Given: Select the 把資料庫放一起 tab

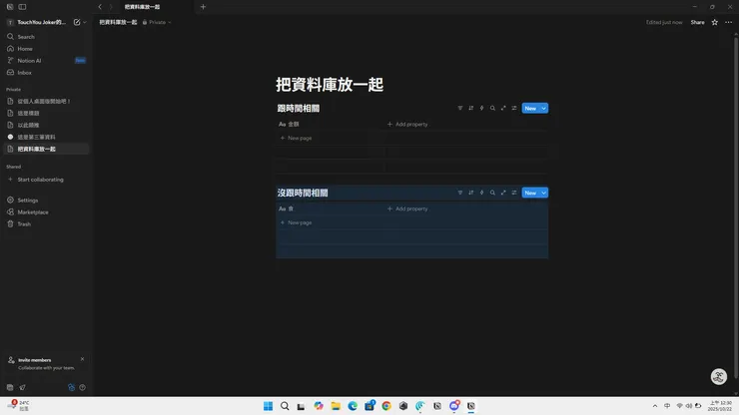Looking at the screenshot, I should tap(143, 7).
